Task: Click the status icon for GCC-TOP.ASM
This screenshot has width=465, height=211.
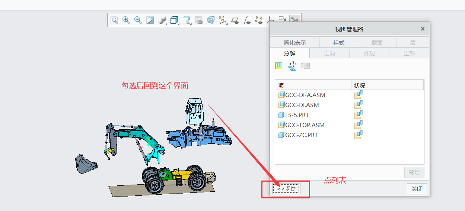Action: tap(358, 125)
